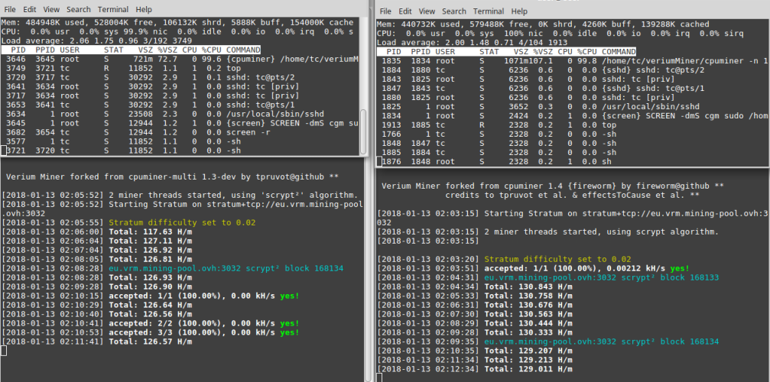Select the sshd: tc@pts/2 row PID 3720
Screen dimensions: 770x382
coord(180,77)
